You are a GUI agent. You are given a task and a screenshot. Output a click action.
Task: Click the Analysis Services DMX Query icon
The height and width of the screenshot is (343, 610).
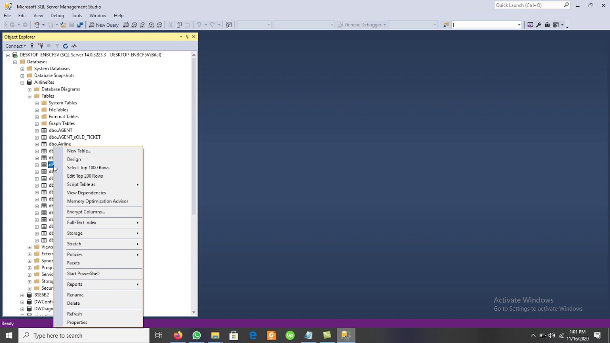(x=142, y=25)
